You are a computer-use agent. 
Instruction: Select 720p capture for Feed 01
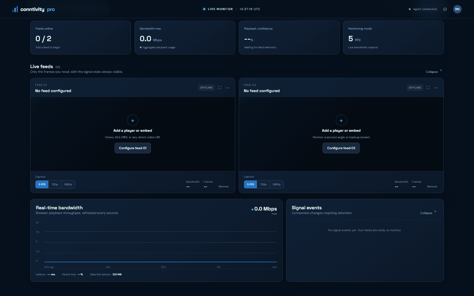coord(55,184)
